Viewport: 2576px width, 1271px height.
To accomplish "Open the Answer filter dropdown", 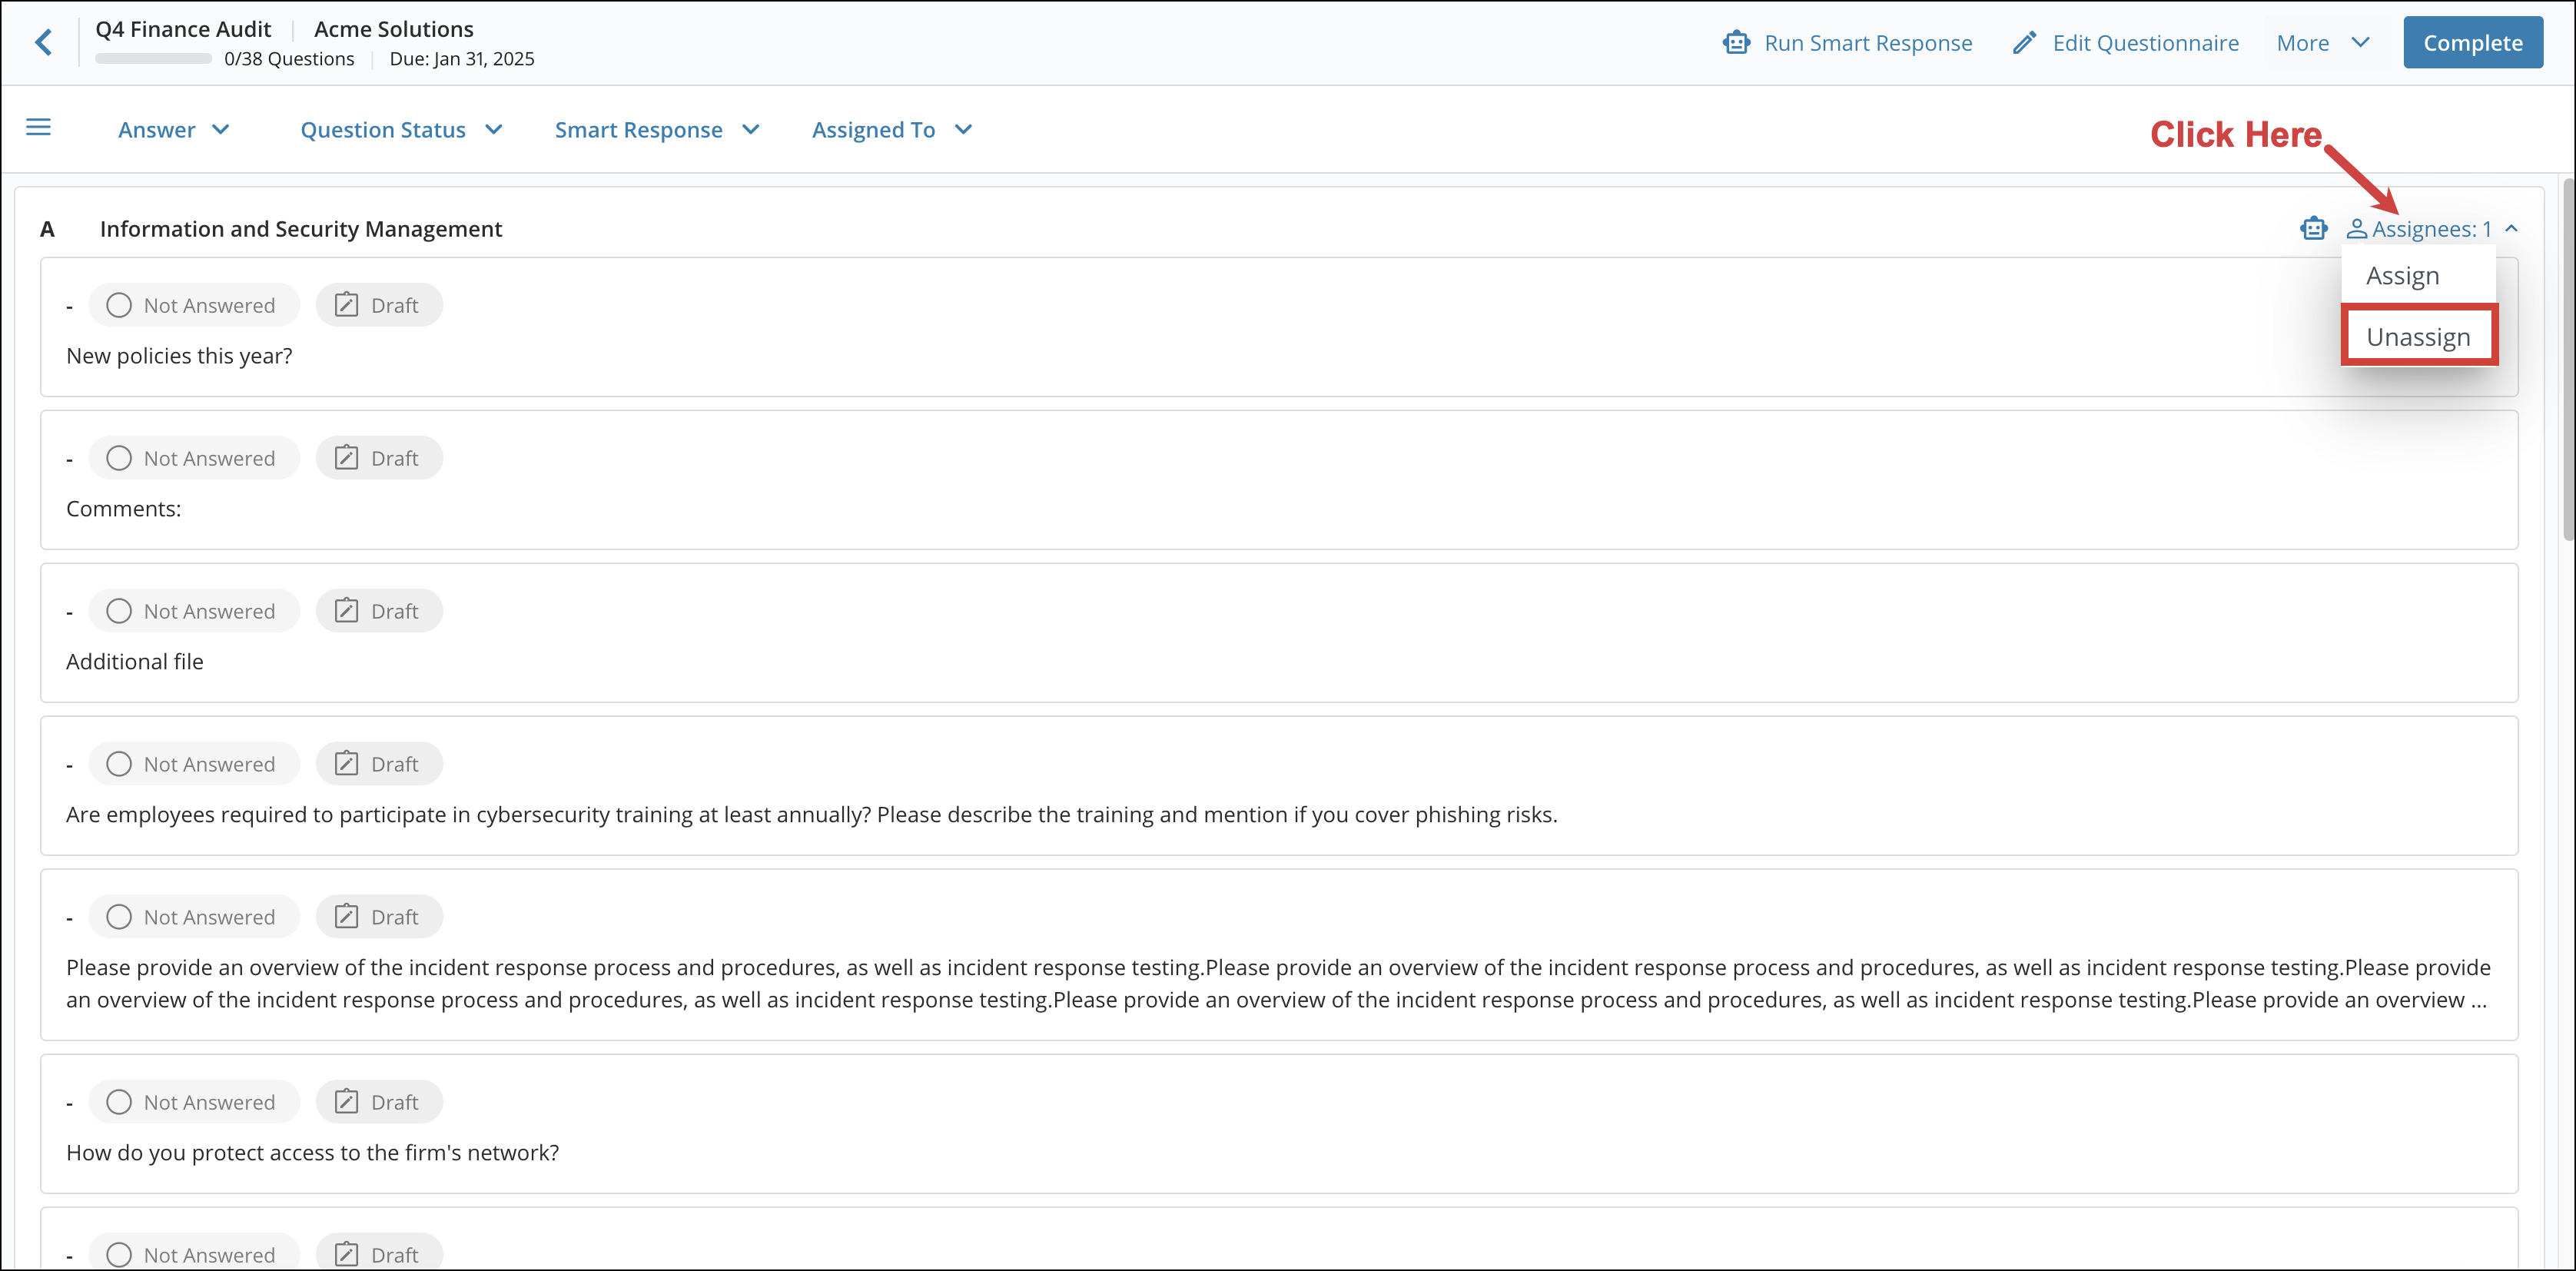I will point(174,130).
